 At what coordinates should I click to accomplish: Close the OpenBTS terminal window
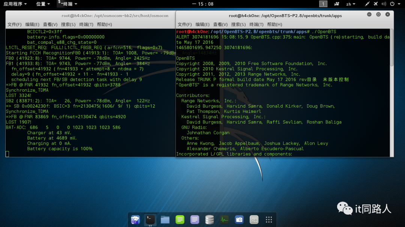(x=388, y=15)
